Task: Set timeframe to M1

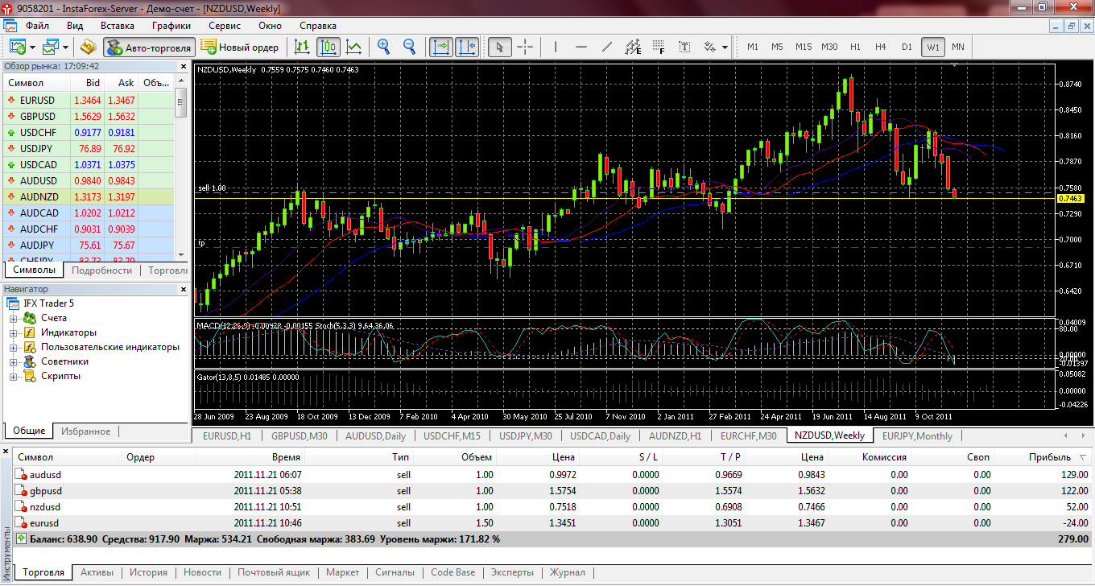Action: pyautogui.click(x=753, y=47)
